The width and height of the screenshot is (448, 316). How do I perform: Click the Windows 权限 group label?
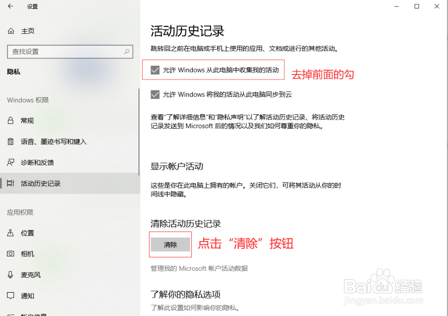pyautogui.click(x=28, y=100)
